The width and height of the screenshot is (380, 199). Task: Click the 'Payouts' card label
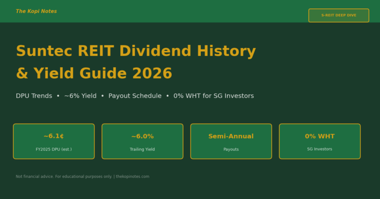[x=231, y=149]
